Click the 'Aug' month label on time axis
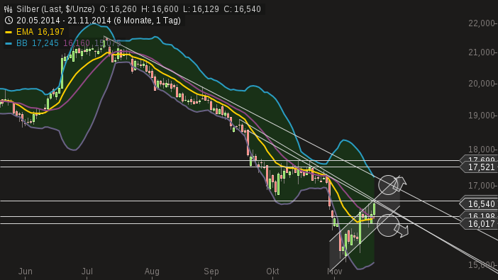Screen dimensions: 498x280 (x=152, y=271)
